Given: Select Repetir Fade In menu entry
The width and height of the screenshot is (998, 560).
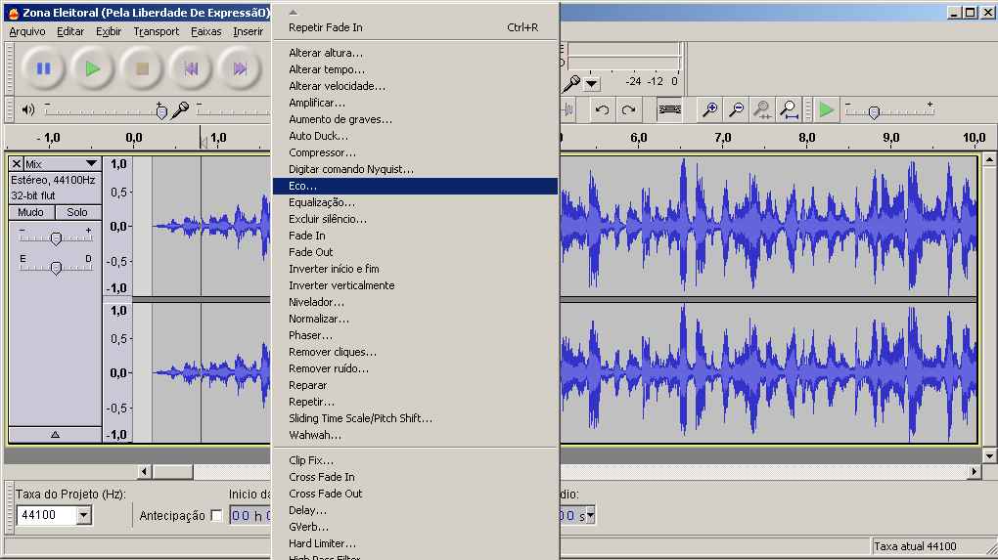Looking at the screenshot, I should coord(416,27).
